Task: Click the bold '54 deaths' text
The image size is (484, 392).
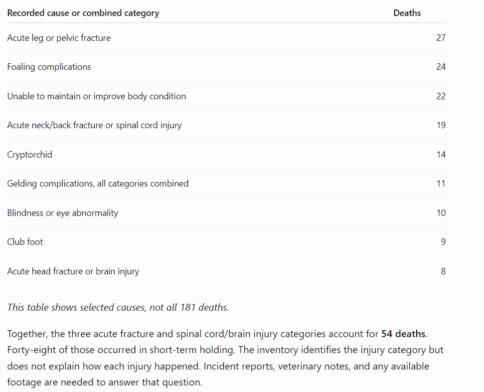Action: [403, 334]
